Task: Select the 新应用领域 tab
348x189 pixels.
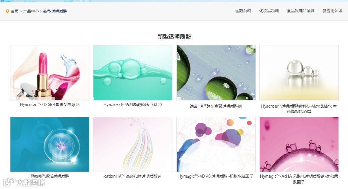Action: tap(332, 11)
